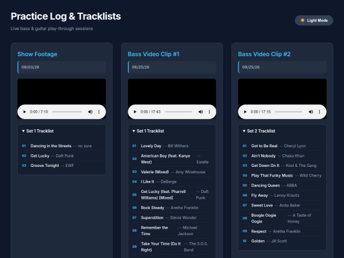Select track Respect
Image resolution: width=344 pixels, height=258 pixels.
click(x=282, y=231)
